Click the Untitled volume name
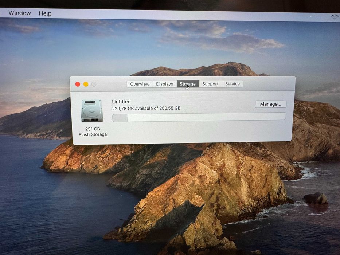 pos(121,102)
